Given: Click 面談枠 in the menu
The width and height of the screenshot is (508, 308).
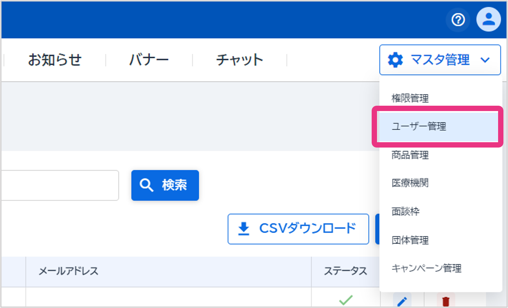Looking at the screenshot, I should click(406, 211).
